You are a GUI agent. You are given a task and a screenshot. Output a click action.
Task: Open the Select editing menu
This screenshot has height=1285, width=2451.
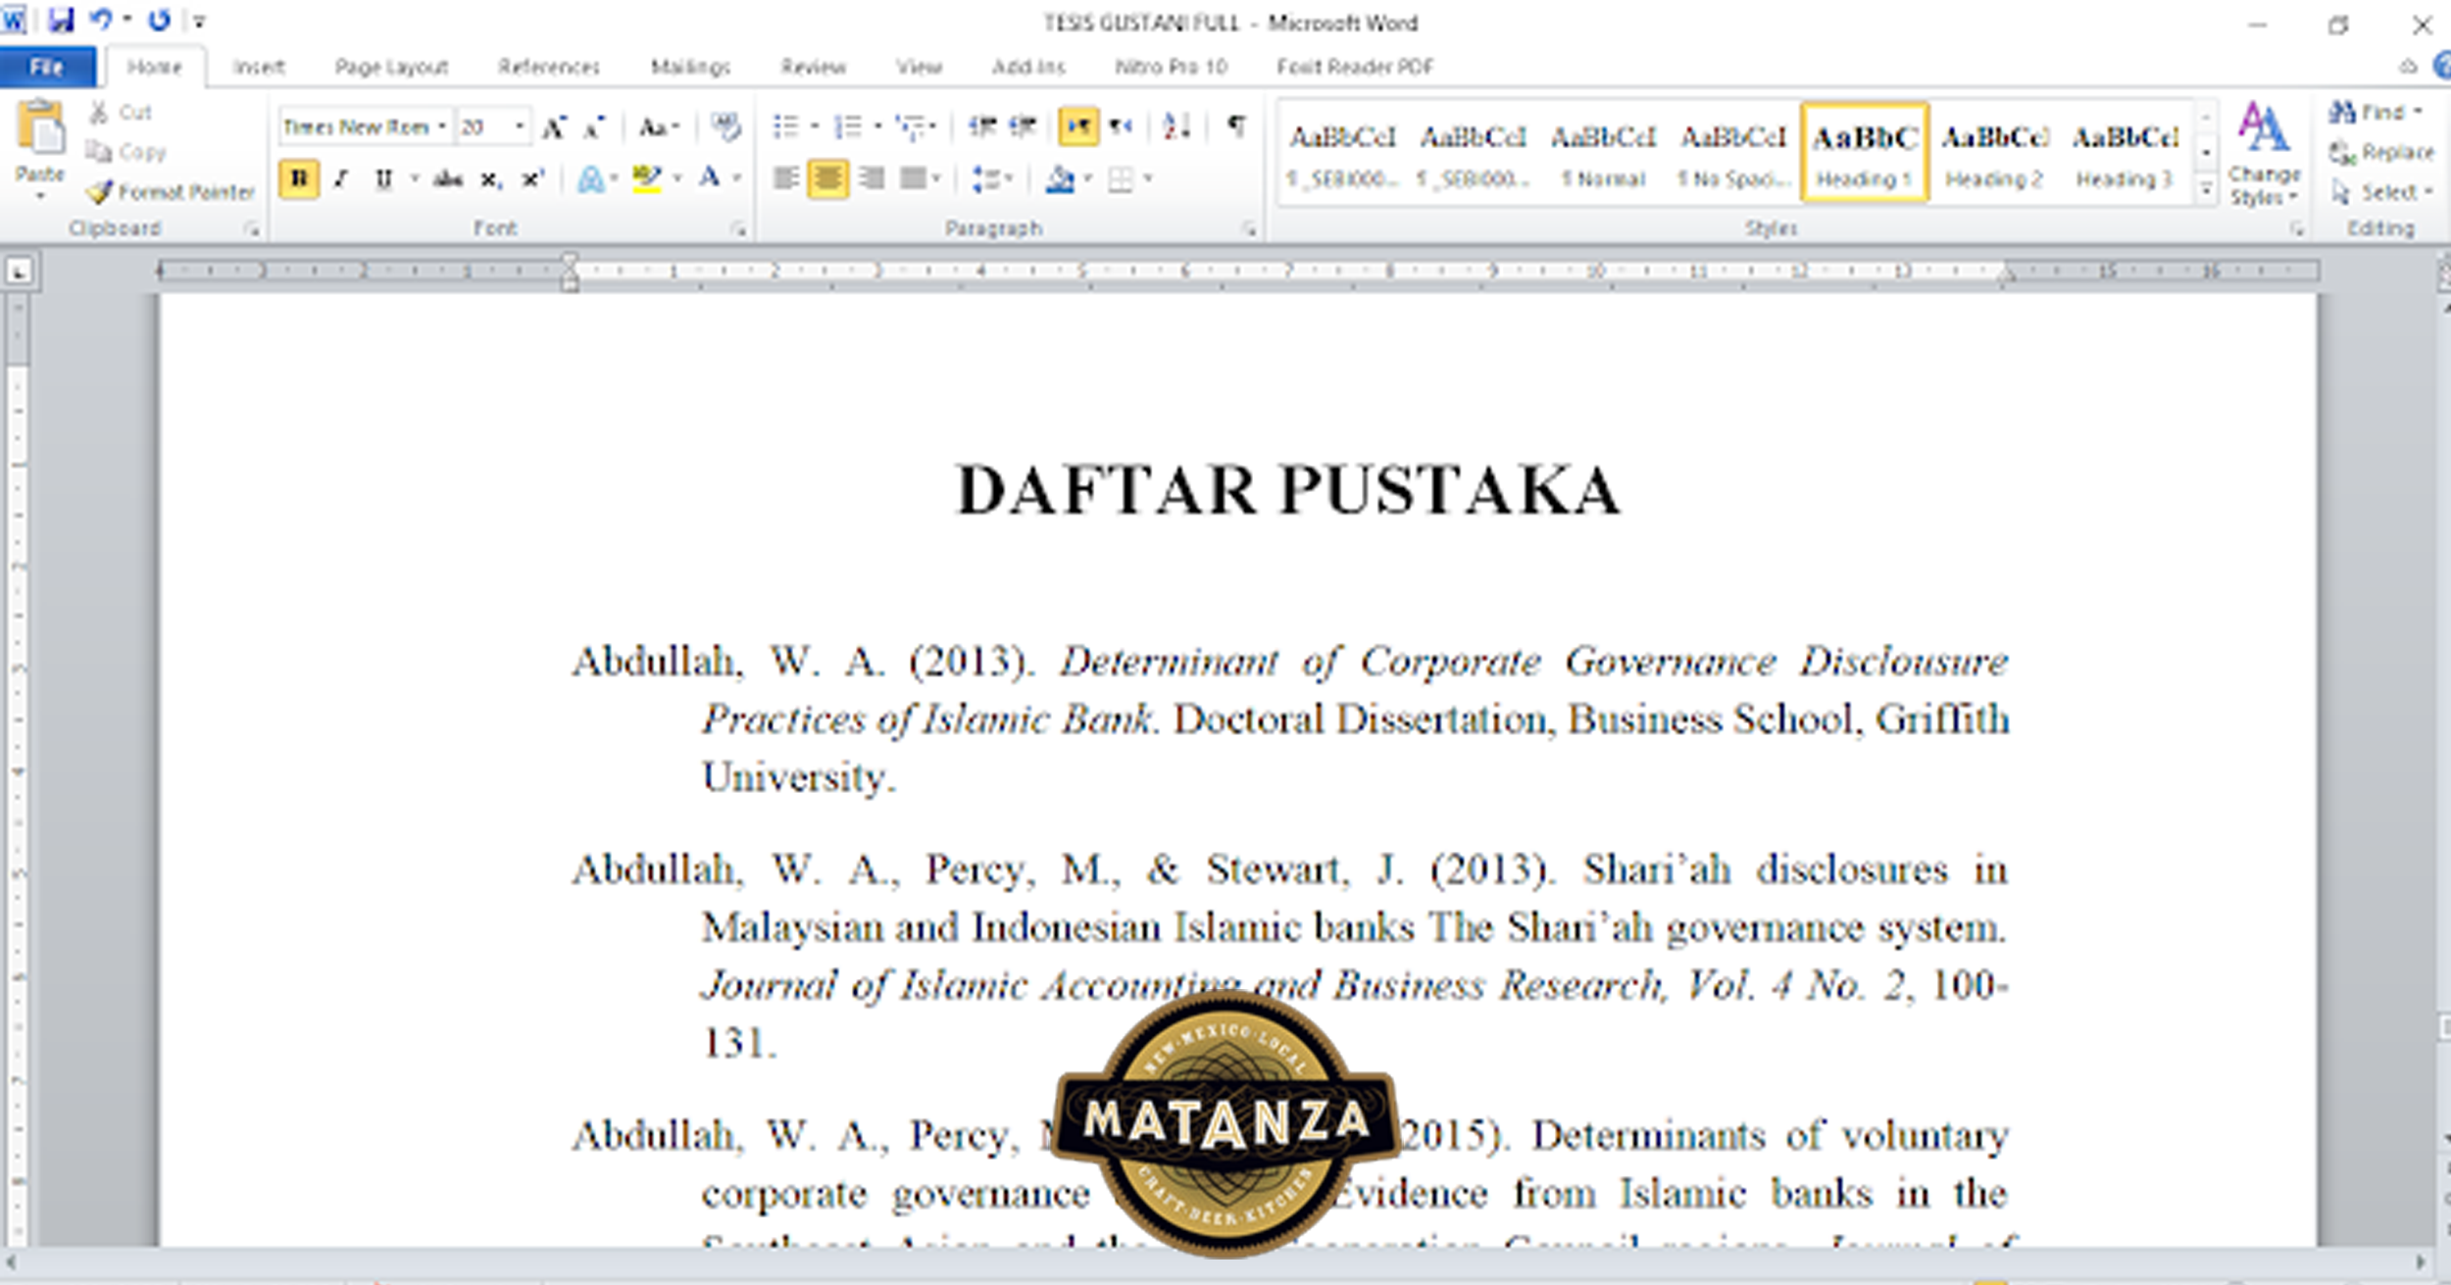point(2382,192)
